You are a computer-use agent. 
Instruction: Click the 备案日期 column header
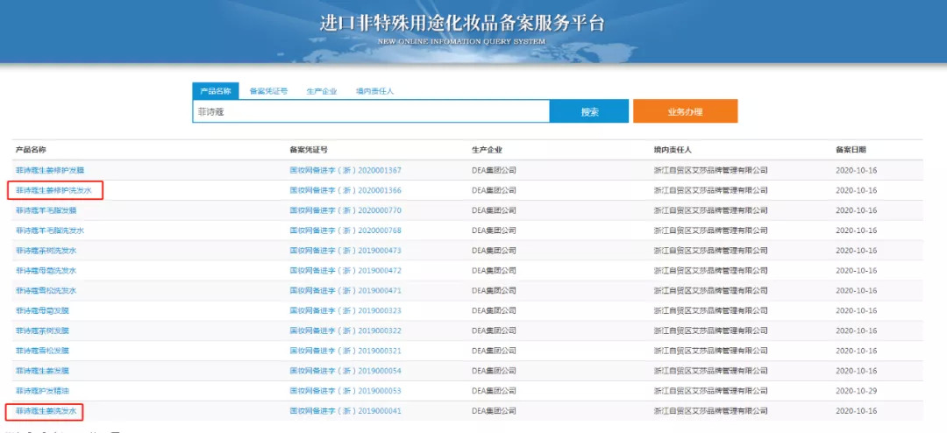coord(851,150)
